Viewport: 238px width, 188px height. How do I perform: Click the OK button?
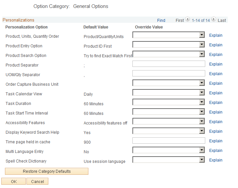[14, 181]
